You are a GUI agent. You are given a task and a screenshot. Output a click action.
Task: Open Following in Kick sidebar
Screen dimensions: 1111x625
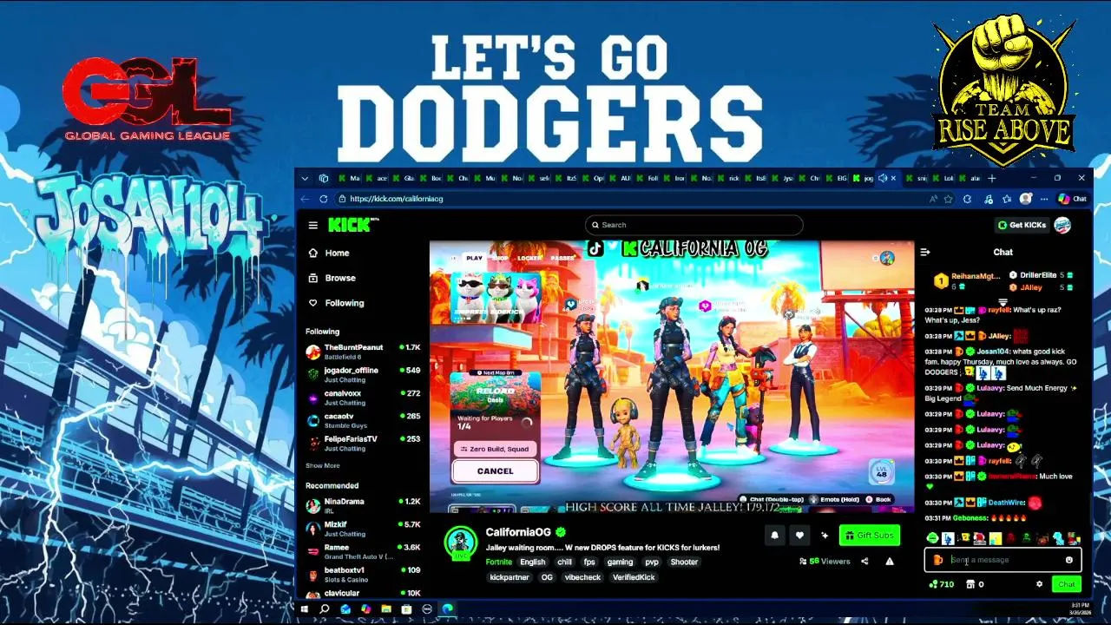[x=337, y=303]
